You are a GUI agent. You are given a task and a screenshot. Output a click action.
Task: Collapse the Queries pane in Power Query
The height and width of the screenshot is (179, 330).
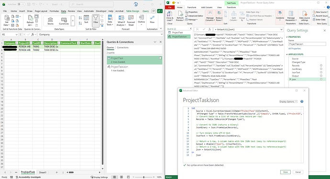point(191,29)
